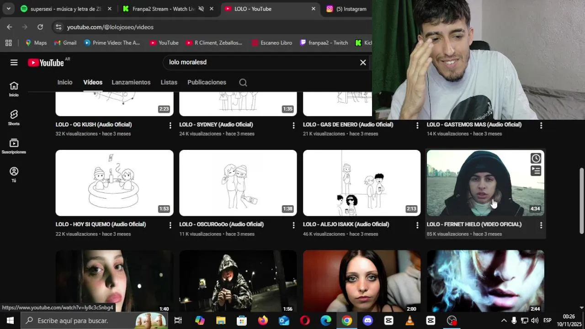Switch to the Inicio channel tab
Screen dimensions: 585x329
65,82
